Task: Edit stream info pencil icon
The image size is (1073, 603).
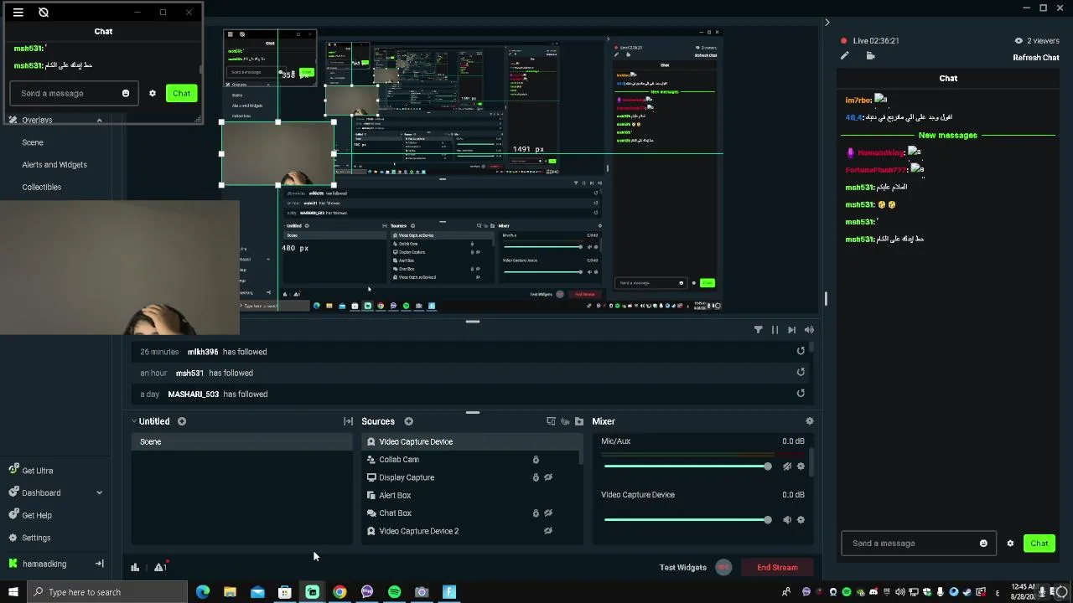Action: tap(845, 56)
